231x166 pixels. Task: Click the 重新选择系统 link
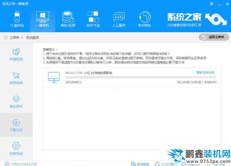[x=206, y=73]
